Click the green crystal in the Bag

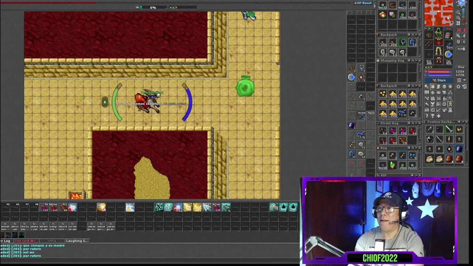392,165
